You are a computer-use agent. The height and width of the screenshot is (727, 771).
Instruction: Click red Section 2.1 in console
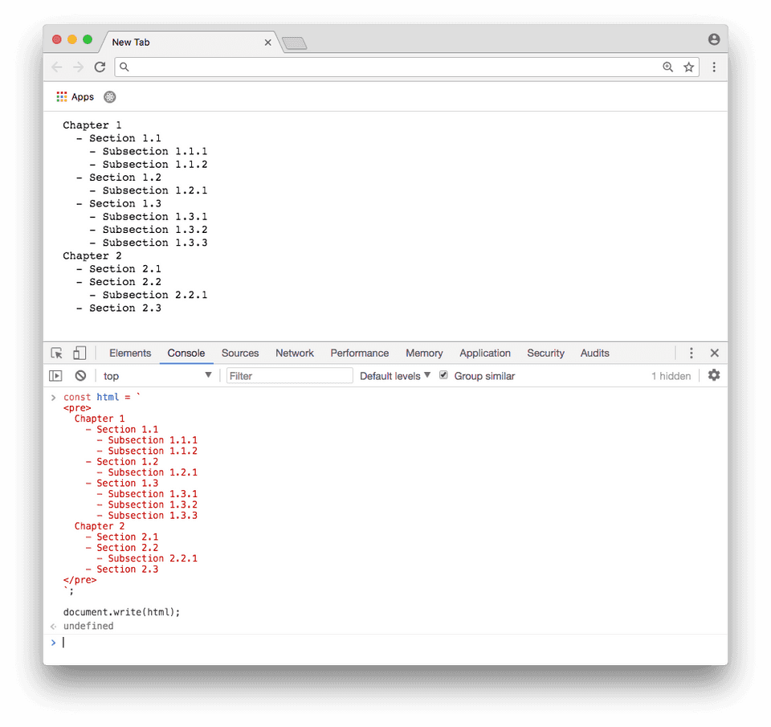[128, 537]
